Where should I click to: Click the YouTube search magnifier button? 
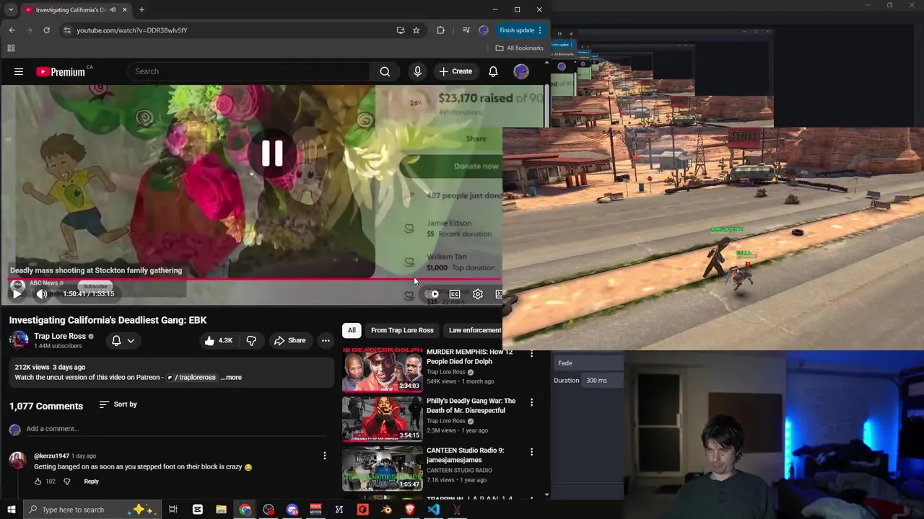point(385,71)
